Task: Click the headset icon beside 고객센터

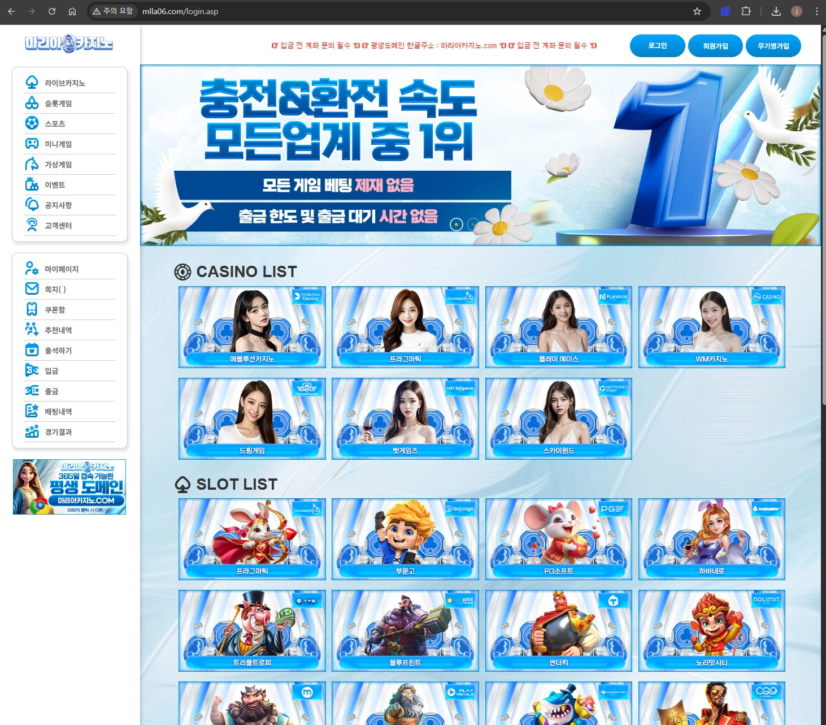Action: [x=32, y=225]
